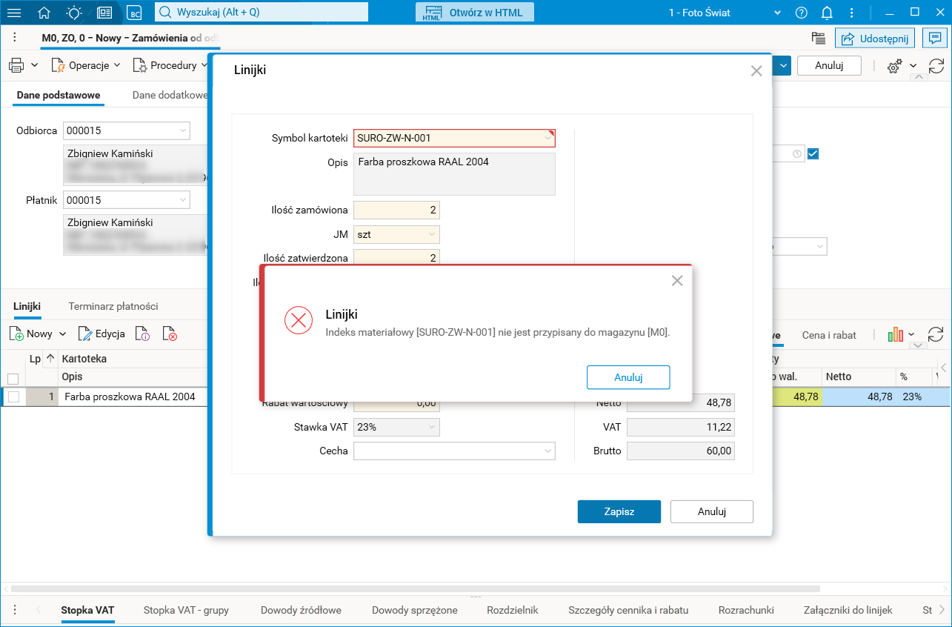Click the search magnifier icon
Image resolution: width=952 pixels, height=627 pixels.
pos(165,13)
